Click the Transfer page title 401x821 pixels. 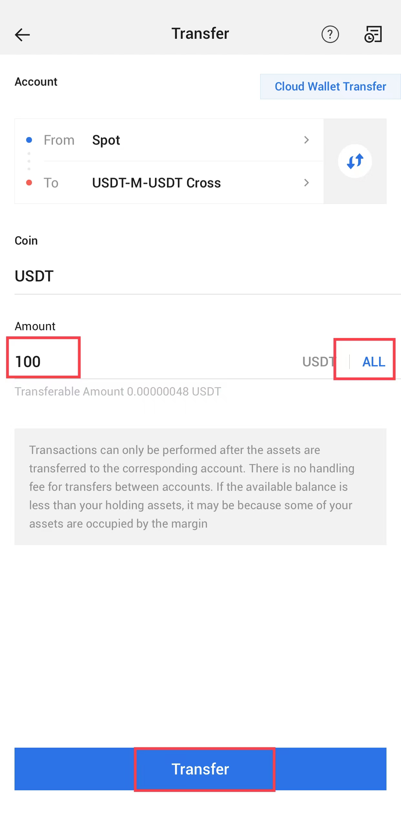pos(200,34)
